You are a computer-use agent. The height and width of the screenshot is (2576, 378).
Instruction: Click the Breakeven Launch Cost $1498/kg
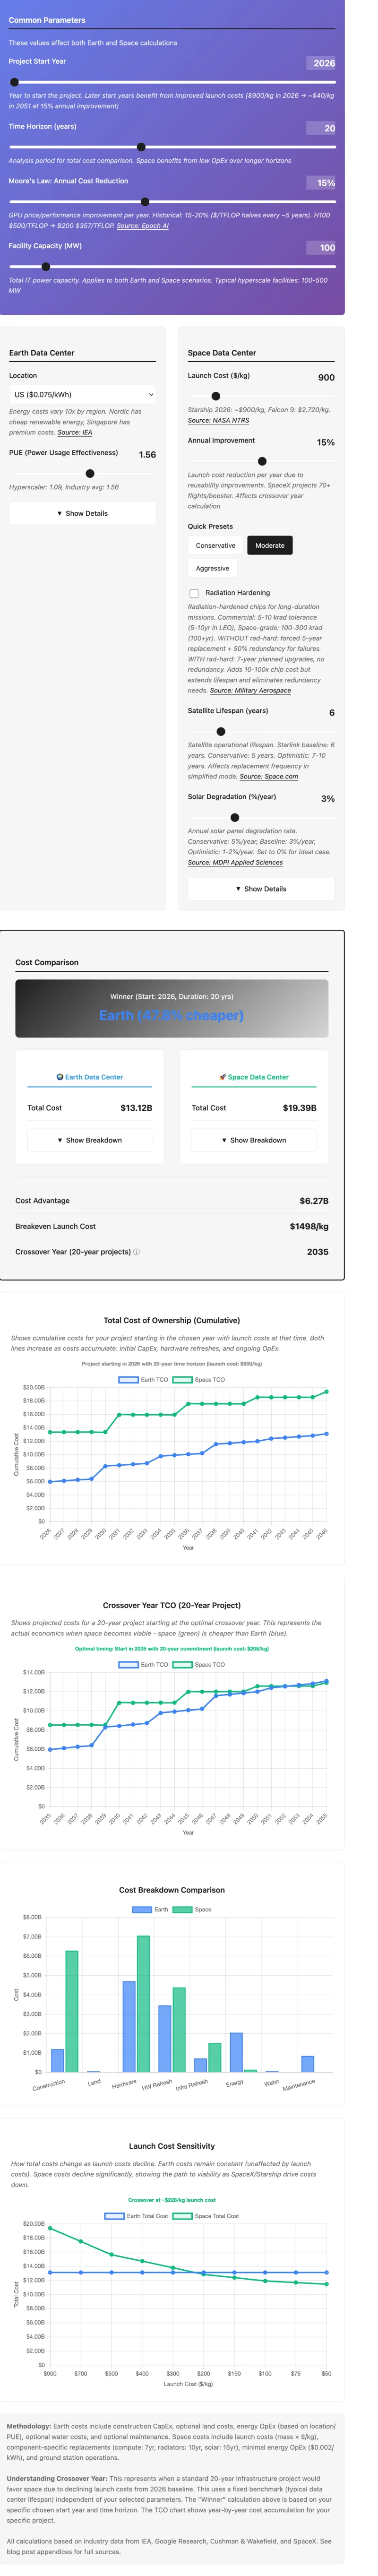[309, 1227]
